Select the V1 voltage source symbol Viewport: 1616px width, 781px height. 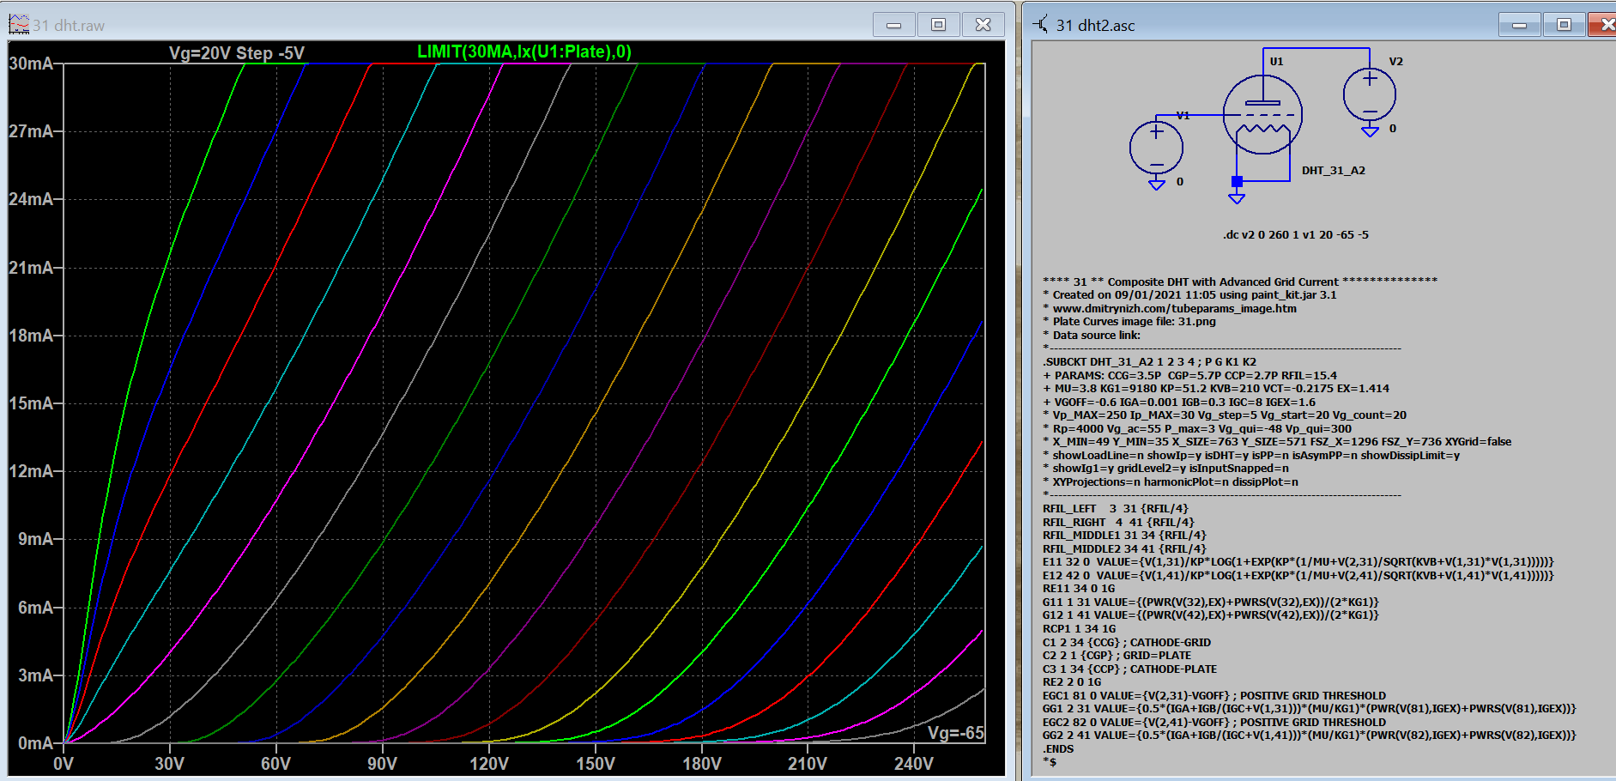pyautogui.click(x=1156, y=147)
